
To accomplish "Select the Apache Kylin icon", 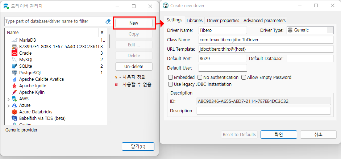I will coord(14,92).
